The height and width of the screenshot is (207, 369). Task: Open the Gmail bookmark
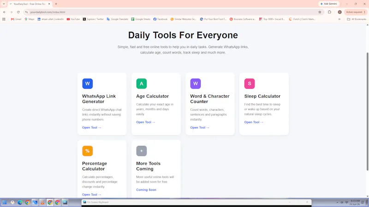click(x=16, y=19)
